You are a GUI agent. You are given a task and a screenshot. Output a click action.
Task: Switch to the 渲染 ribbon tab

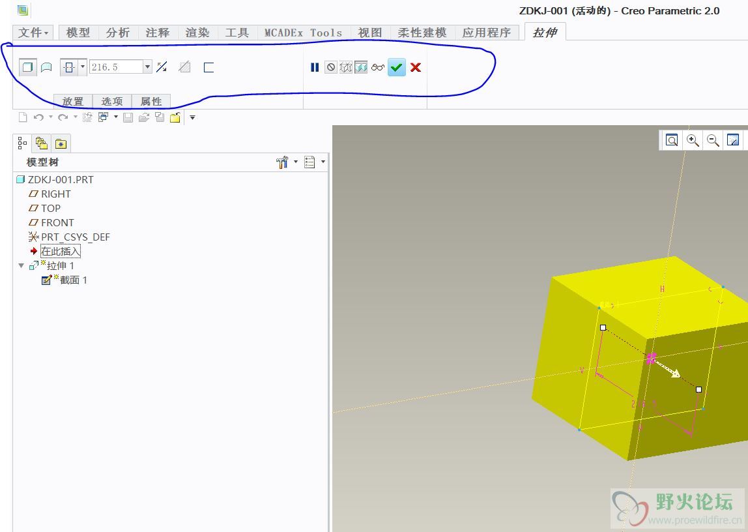197,33
